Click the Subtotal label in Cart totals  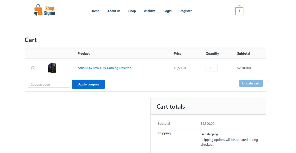point(164,124)
